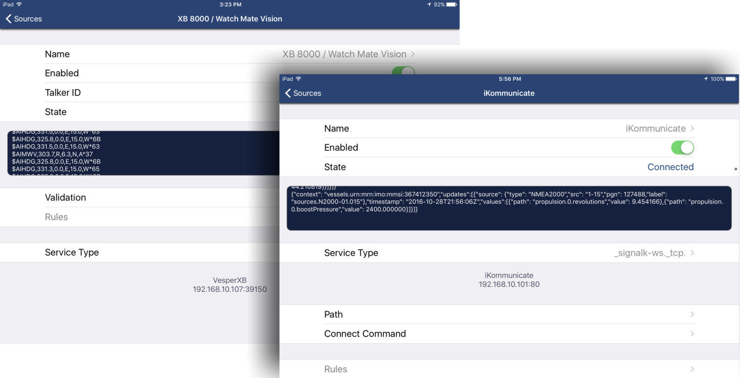Click the Connected state value

click(670, 167)
